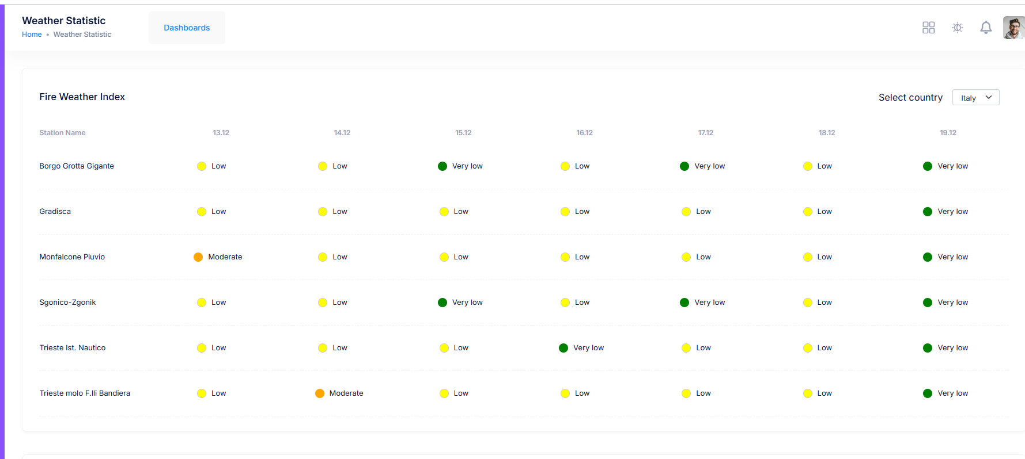
Task: Click Weather Statistic breadcrumb text
Action: pos(82,35)
